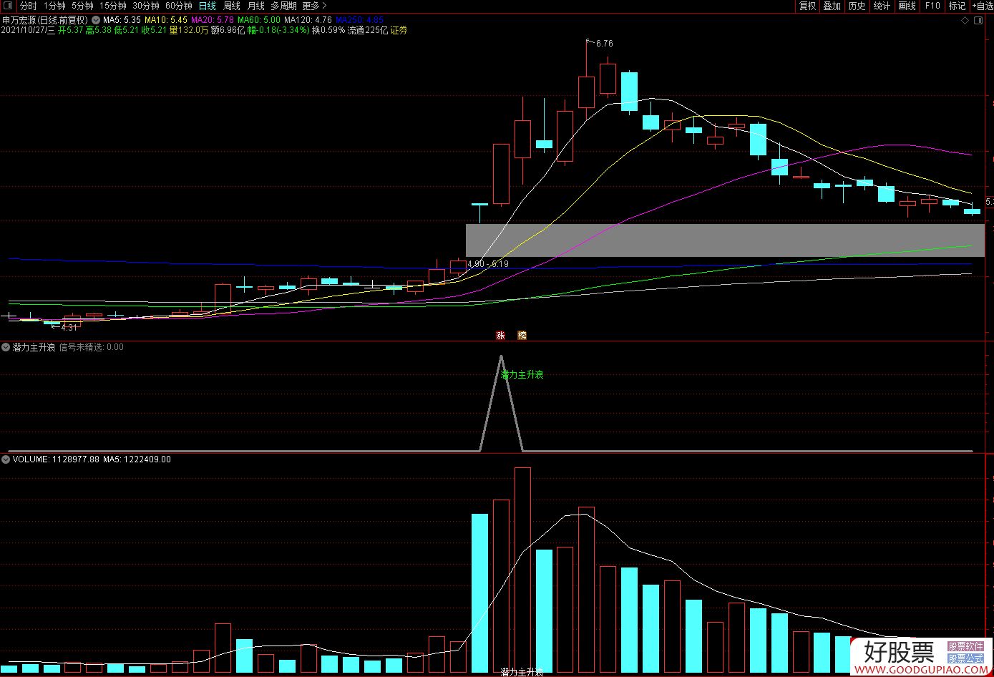Activate the 画线 drawing tools button

pos(907,6)
